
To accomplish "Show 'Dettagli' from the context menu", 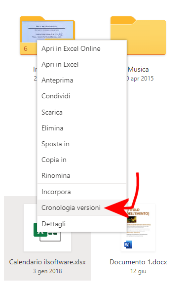I will [82, 224].
